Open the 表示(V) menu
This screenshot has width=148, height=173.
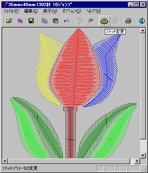pyautogui.click(x=50, y=11)
